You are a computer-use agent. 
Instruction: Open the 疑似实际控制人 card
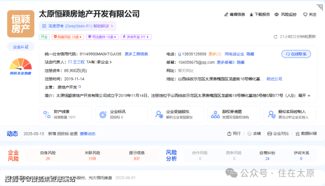[290, 114]
